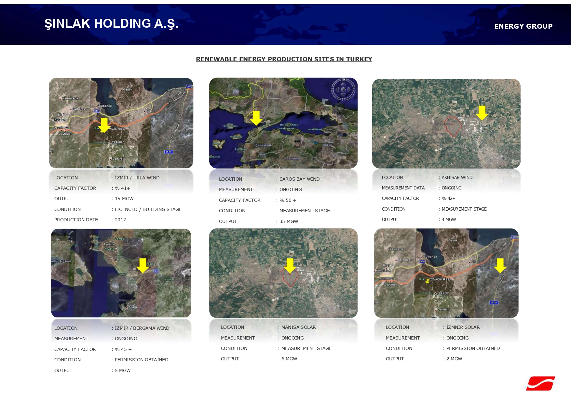
Task: Click the İzmir Solar "PERMISSION OBTAINED" condition text
Action: (473, 348)
